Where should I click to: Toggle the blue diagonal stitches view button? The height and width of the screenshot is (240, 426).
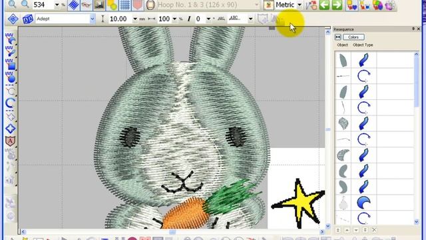[74, 5]
